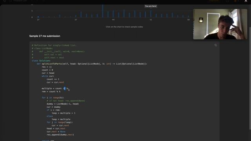Click the '# if not head: res.append(None)' comment
Screen dimensions: 251x141
click(66, 101)
